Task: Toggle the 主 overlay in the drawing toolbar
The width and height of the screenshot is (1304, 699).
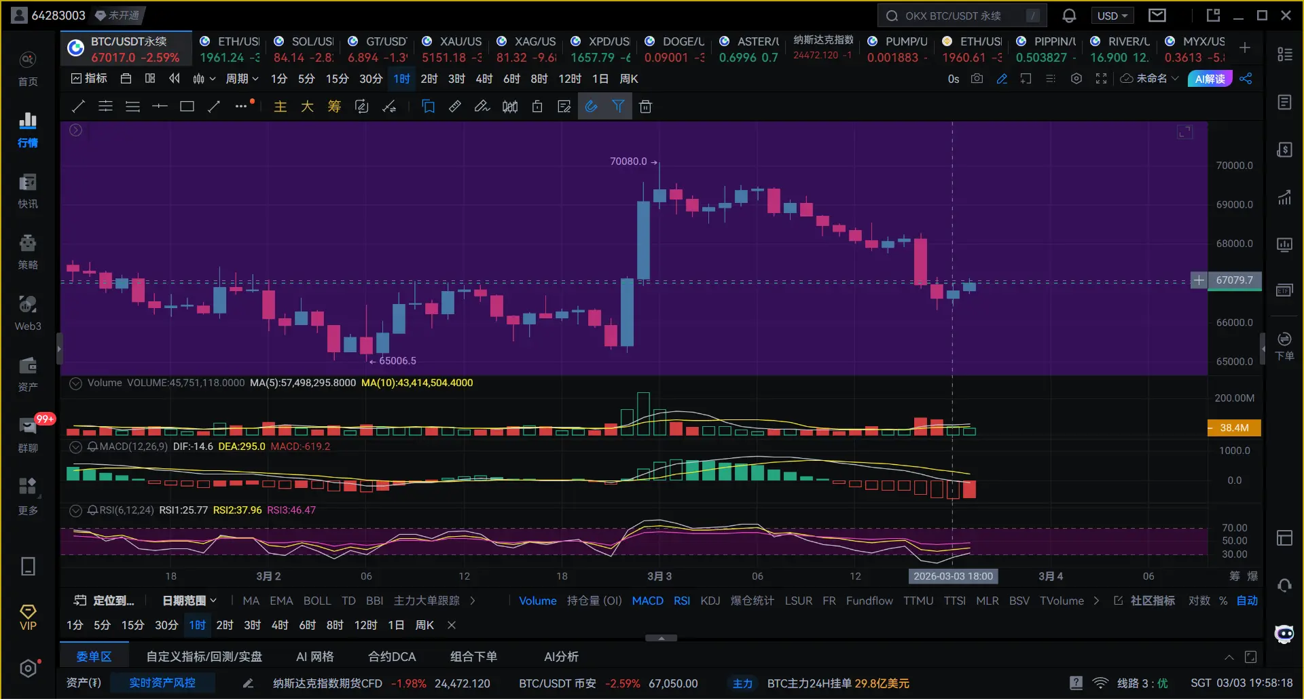Action: coord(280,107)
